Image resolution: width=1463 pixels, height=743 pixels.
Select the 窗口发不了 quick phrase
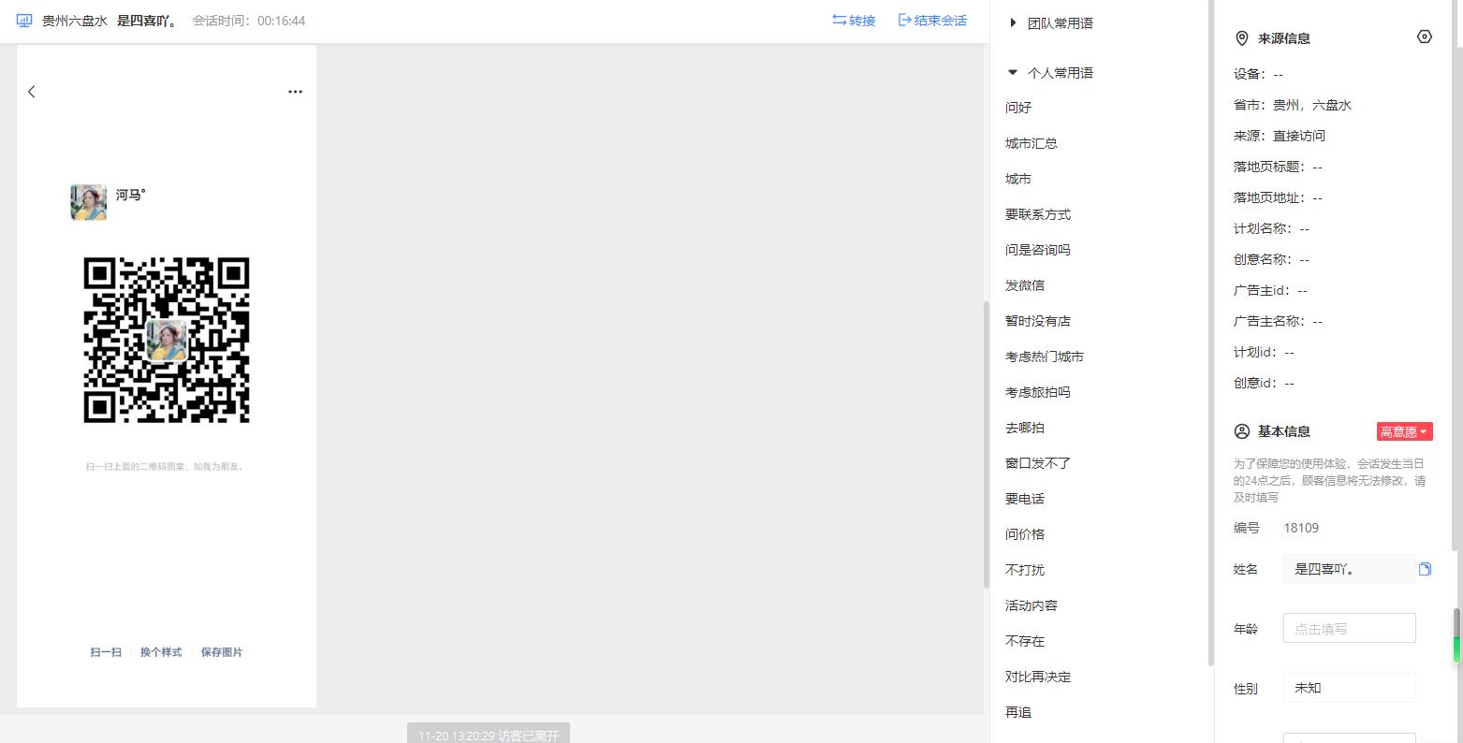coord(1038,463)
